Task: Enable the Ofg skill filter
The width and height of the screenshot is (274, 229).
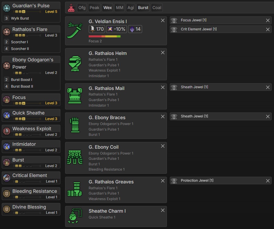Action: pyautogui.click(x=82, y=8)
